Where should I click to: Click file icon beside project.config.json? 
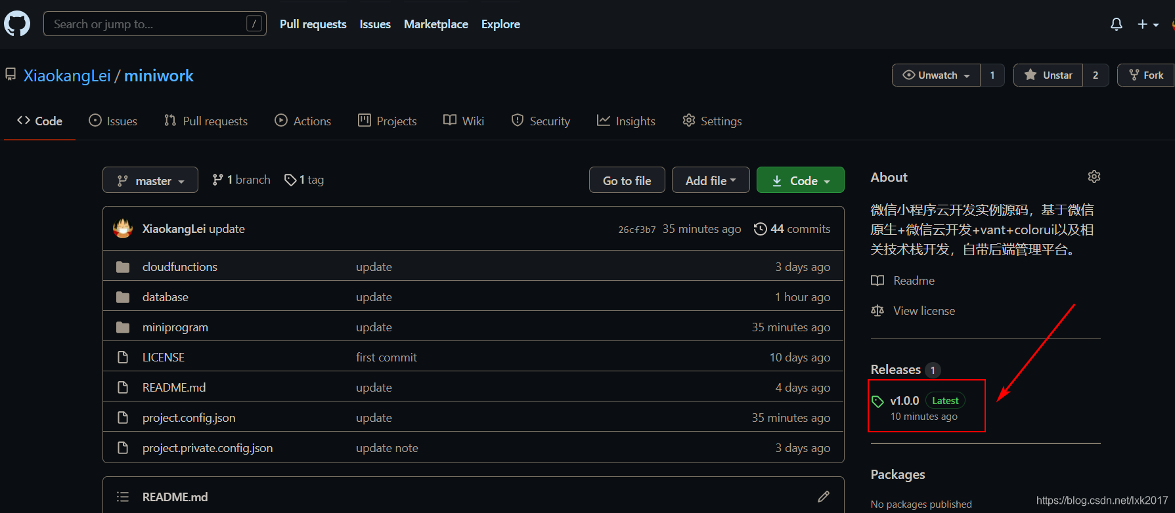(122, 418)
